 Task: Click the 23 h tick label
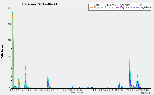tap(146, 90)
